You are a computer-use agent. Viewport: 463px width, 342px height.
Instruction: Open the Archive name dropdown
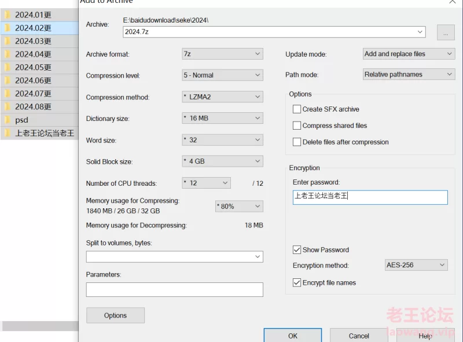(420, 32)
